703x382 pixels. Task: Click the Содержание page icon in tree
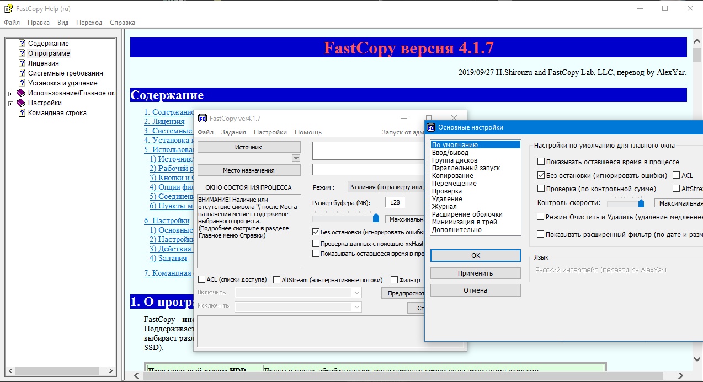[22, 44]
